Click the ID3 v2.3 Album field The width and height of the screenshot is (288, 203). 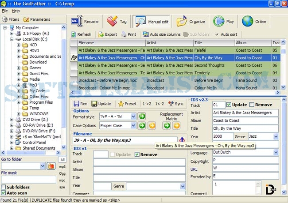click(x=245, y=120)
